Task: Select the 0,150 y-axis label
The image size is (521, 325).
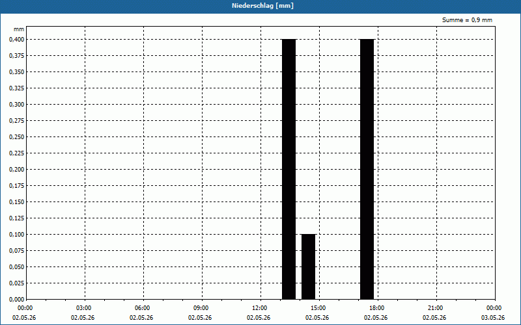Action: click(x=16, y=202)
